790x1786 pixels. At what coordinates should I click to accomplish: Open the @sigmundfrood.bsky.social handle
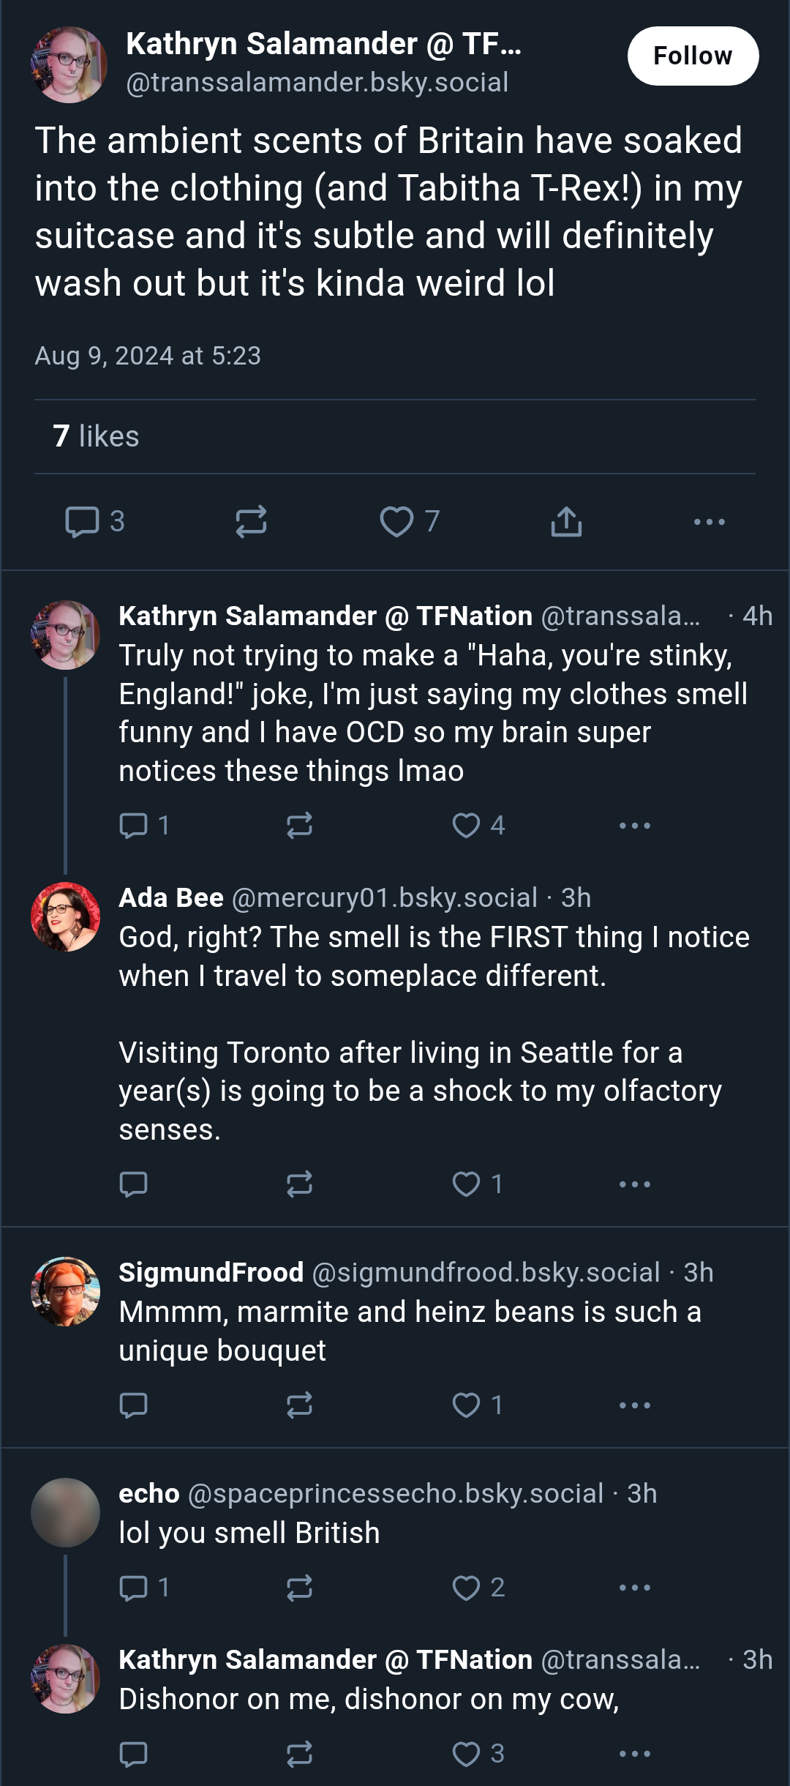[486, 1272]
